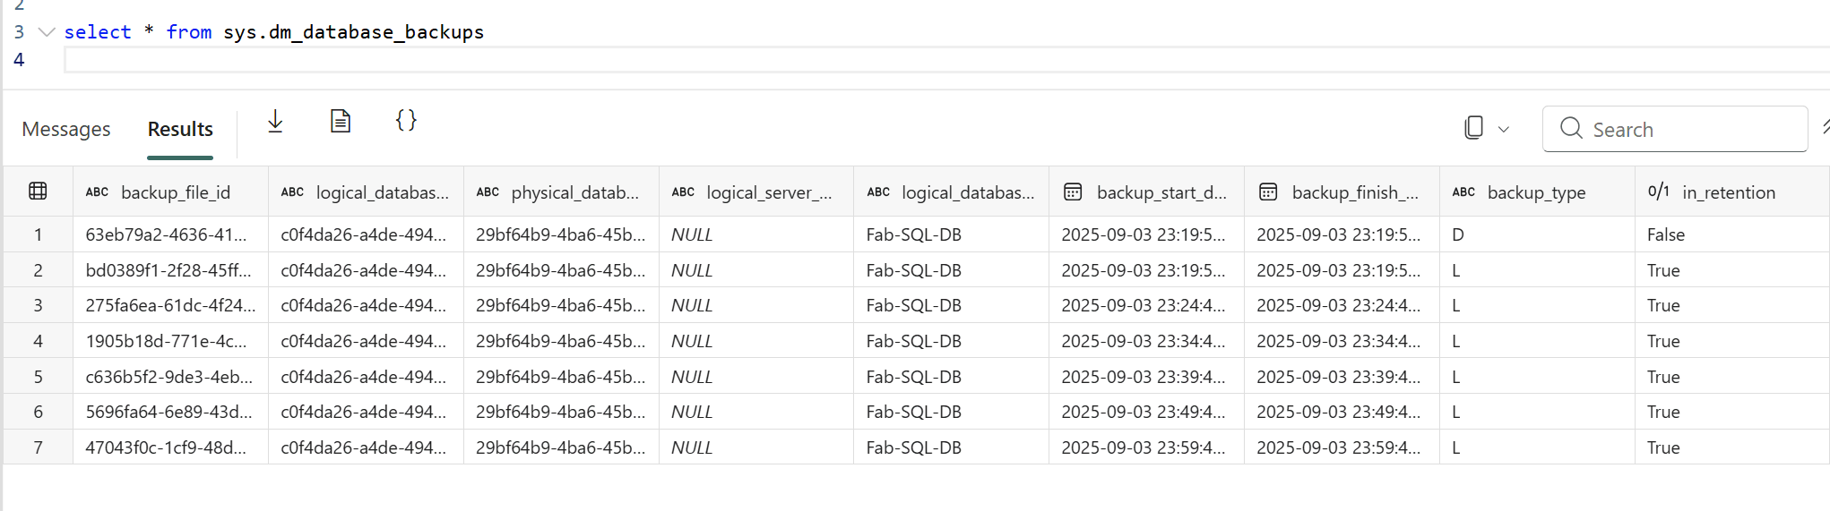Open the copy options dropdown chevron
This screenshot has width=1830, height=511.
pos(1504,130)
